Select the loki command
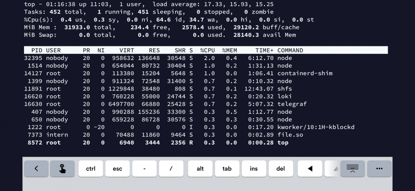 click(285, 96)
